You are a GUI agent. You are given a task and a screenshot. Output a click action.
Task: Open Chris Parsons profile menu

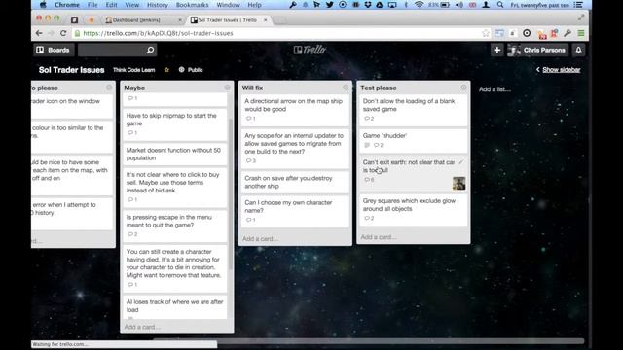pos(537,50)
